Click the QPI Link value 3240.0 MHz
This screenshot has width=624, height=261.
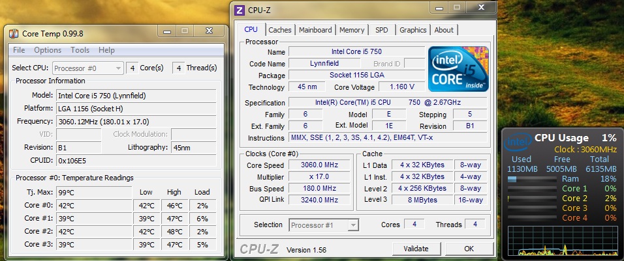319,200
